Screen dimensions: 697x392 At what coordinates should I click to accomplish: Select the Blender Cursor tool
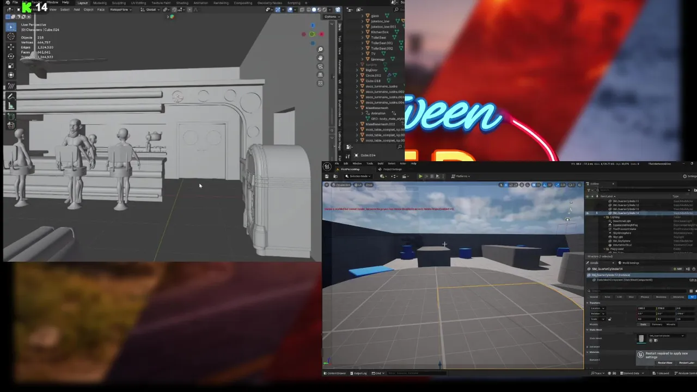[x=11, y=36]
